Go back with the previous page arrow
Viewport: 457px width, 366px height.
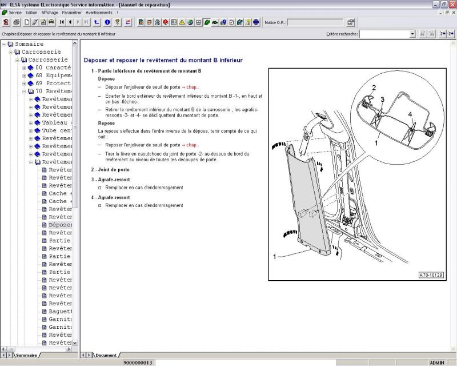coord(70,22)
